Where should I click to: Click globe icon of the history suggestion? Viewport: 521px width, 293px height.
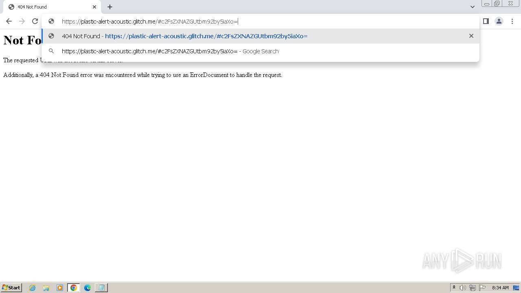tap(51, 36)
